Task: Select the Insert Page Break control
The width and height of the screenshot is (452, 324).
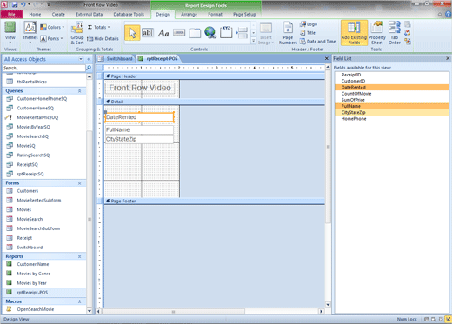Action: point(242,33)
